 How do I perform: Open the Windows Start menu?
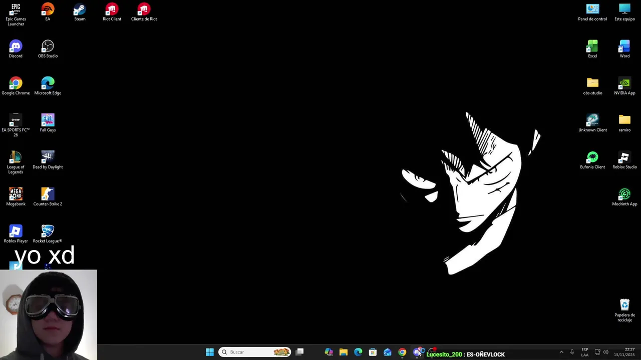pyautogui.click(x=210, y=352)
